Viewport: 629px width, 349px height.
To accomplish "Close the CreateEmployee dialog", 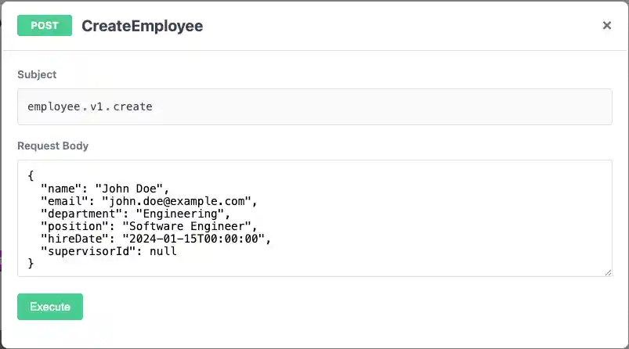I will click(x=606, y=25).
